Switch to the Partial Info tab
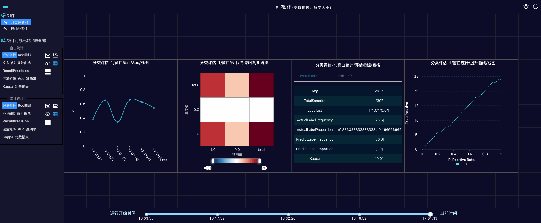 click(x=344, y=76)
